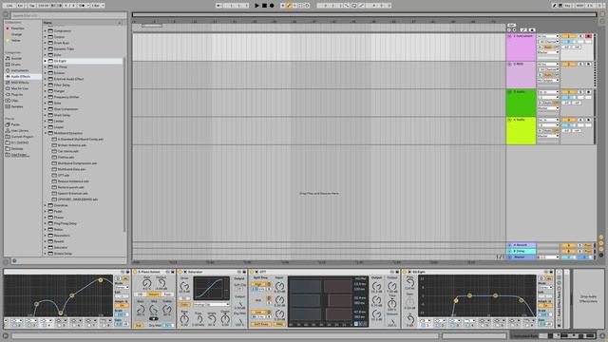Viewport: 608px width, 342px height.
Task: Click the Add Folder link
Action: (x=20, y=155)
